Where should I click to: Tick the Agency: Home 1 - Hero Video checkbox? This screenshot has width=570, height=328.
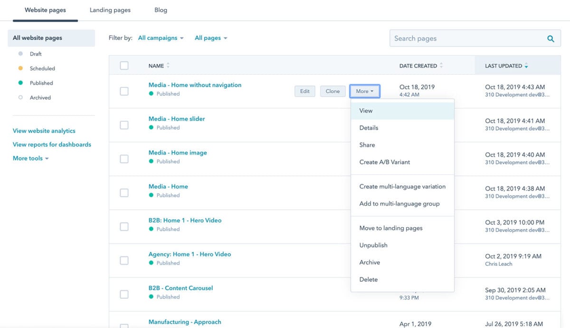[x=124, y=260]
